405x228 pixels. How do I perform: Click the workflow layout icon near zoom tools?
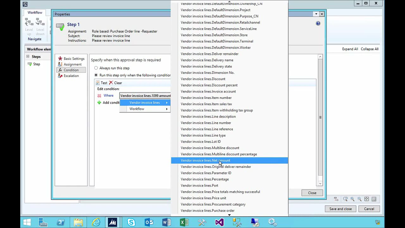click(x=336, y=199)
